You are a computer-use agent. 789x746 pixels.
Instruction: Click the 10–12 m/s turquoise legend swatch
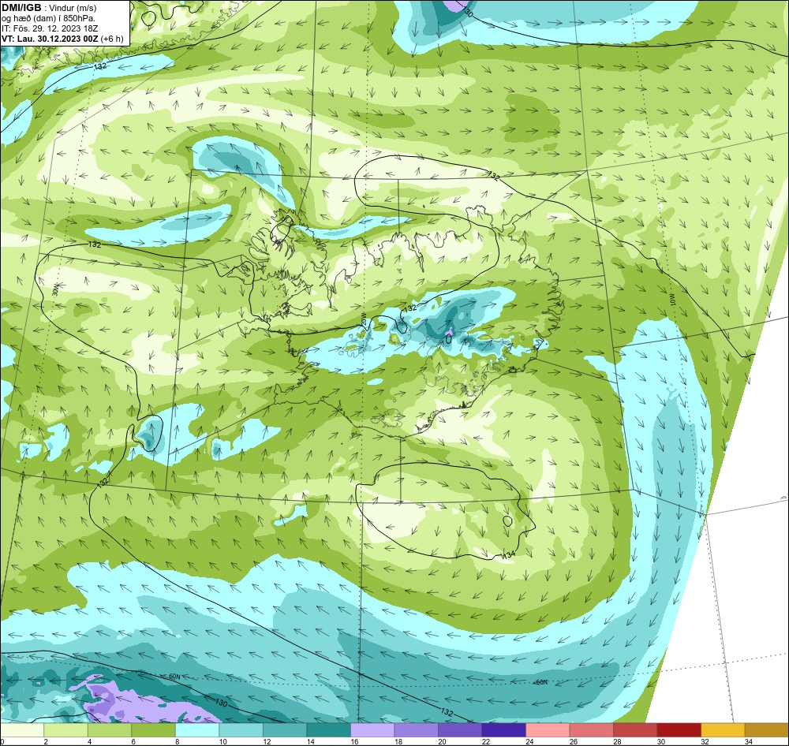(241, 729)
